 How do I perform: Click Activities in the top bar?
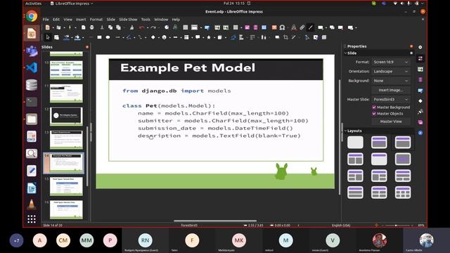(x=33, y=4)
